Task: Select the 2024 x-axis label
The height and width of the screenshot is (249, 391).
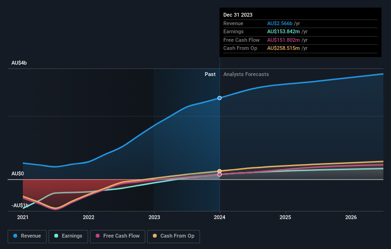Action: click(220, 218)
